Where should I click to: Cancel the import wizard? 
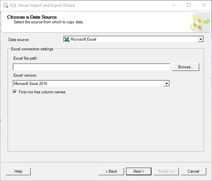(x=194, y=171)
